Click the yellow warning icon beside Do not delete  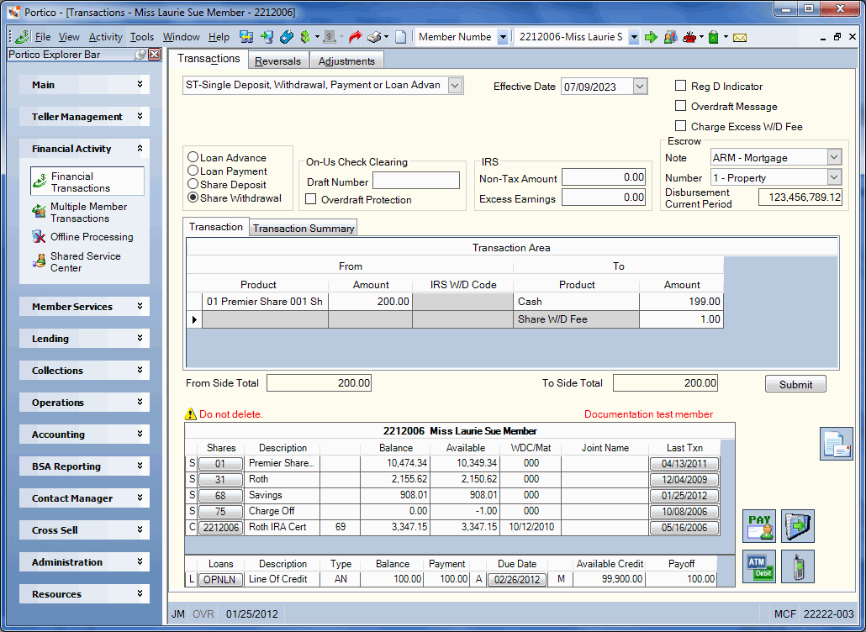[x=191, y=414]
